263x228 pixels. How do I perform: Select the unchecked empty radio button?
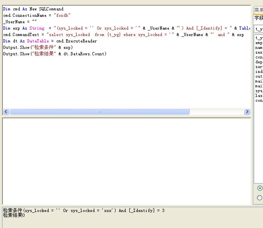pyautogui.click(x=259, y=198)
